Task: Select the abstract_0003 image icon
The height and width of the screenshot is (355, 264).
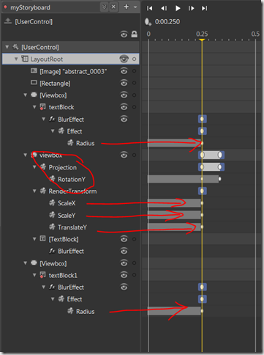Action: [34, 71]
